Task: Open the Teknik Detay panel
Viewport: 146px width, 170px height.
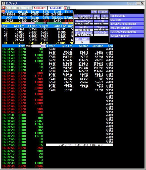Action: click(127, 16)
